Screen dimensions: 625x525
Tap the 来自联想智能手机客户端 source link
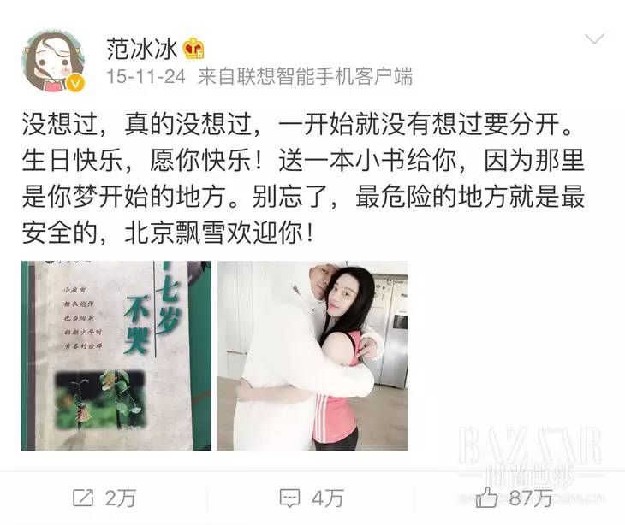coord(305,76)
